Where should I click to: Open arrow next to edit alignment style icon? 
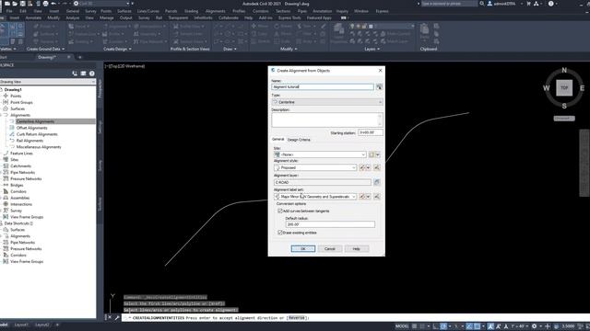pyautogui.click(x=369, y=167)
